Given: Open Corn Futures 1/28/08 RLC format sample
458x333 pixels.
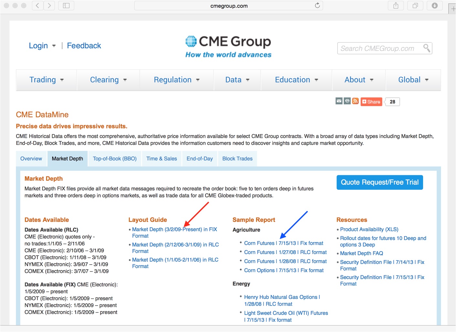Looking at the screenshot, I should pyautogui.click(x=285, y=261).
